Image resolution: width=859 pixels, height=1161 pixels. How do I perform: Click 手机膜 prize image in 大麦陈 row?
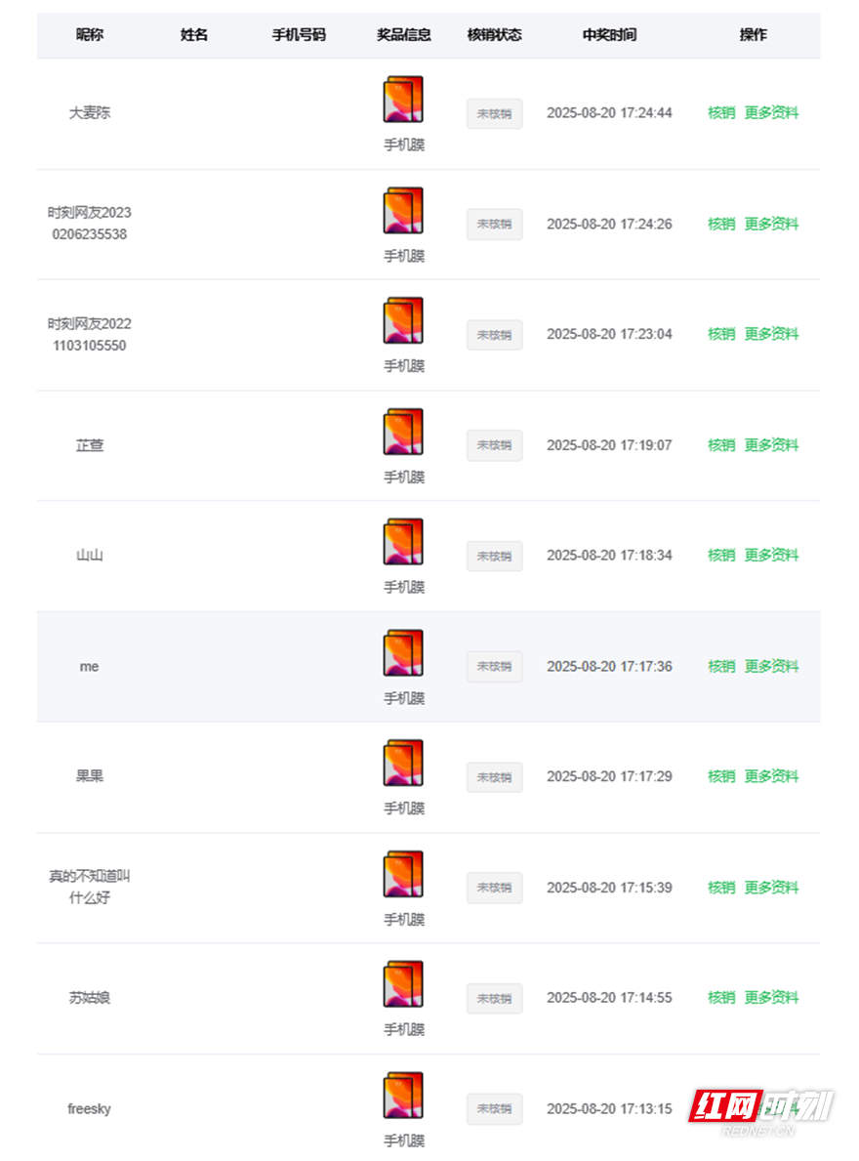[403, 100]
